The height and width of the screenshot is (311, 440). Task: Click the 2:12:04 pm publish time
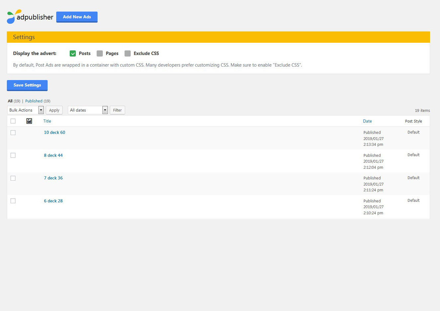[373, 167]
